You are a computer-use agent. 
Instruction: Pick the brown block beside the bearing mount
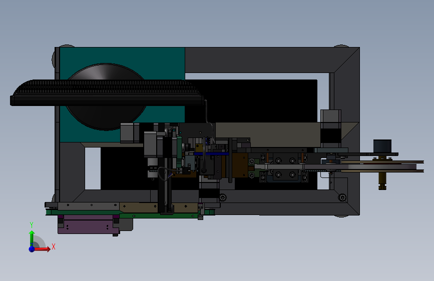click(x=240, y=165)
